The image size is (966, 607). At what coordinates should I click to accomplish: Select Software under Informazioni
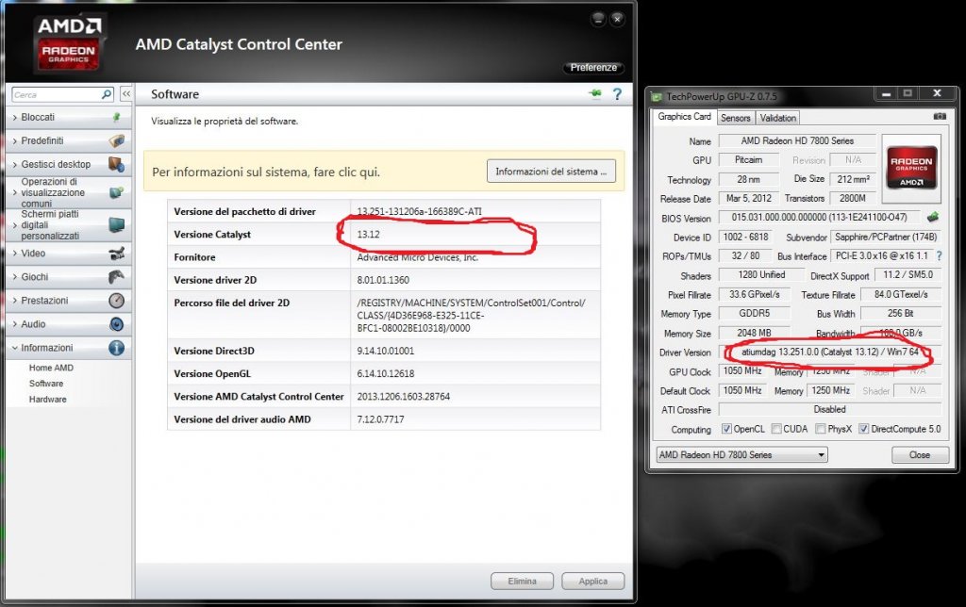tap(46, 384)
